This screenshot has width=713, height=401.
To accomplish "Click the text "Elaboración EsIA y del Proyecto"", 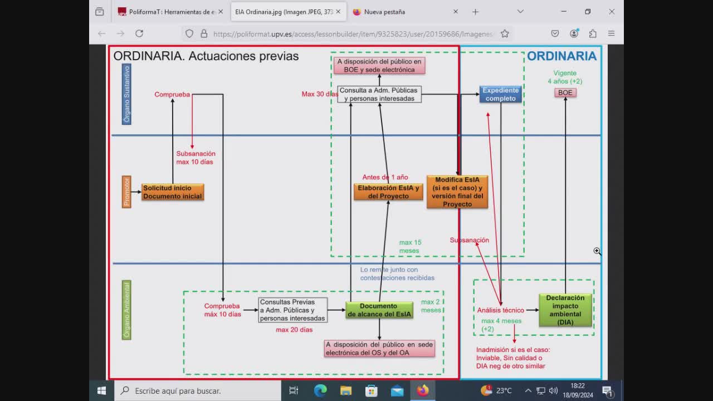I will [x=388, y=192].
